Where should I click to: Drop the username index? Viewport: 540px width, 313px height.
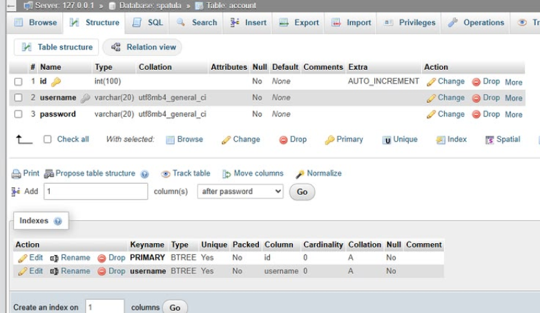111,272
